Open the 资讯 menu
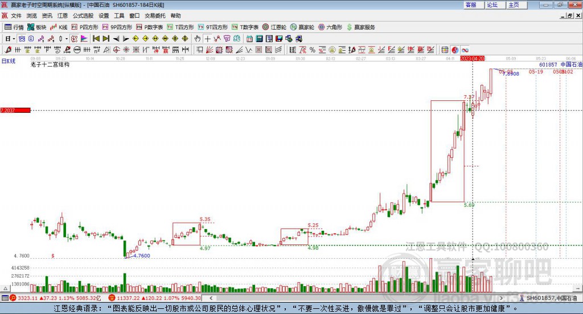Image resolution: width=583 pixels, height=314 pixels. pos(47,15)
